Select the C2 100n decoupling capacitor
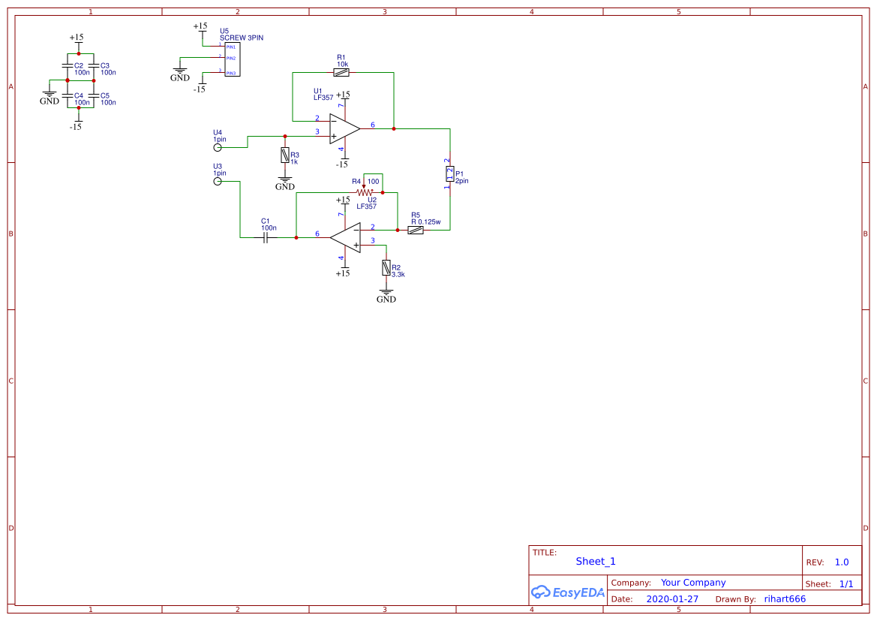Image resolution: width=877 pixels, height=621 pixels. (67, 67)
